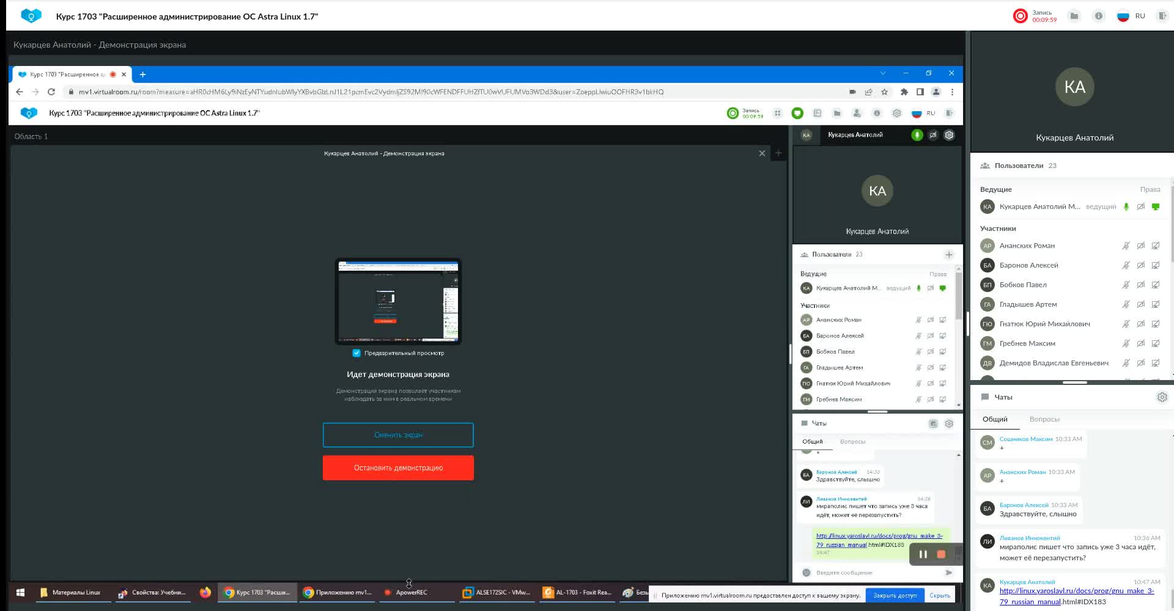Send message with inner send arrow

(x=949, y=573)
